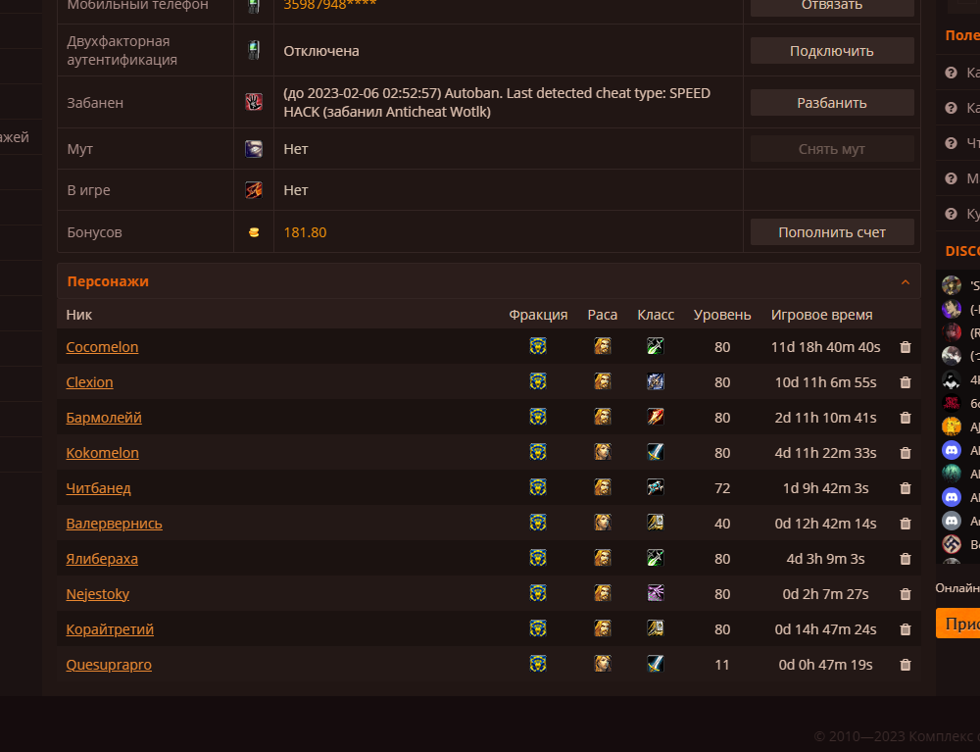Click the Игровое время column header
This screenshot has width=980, height=752.
[821, 315]
